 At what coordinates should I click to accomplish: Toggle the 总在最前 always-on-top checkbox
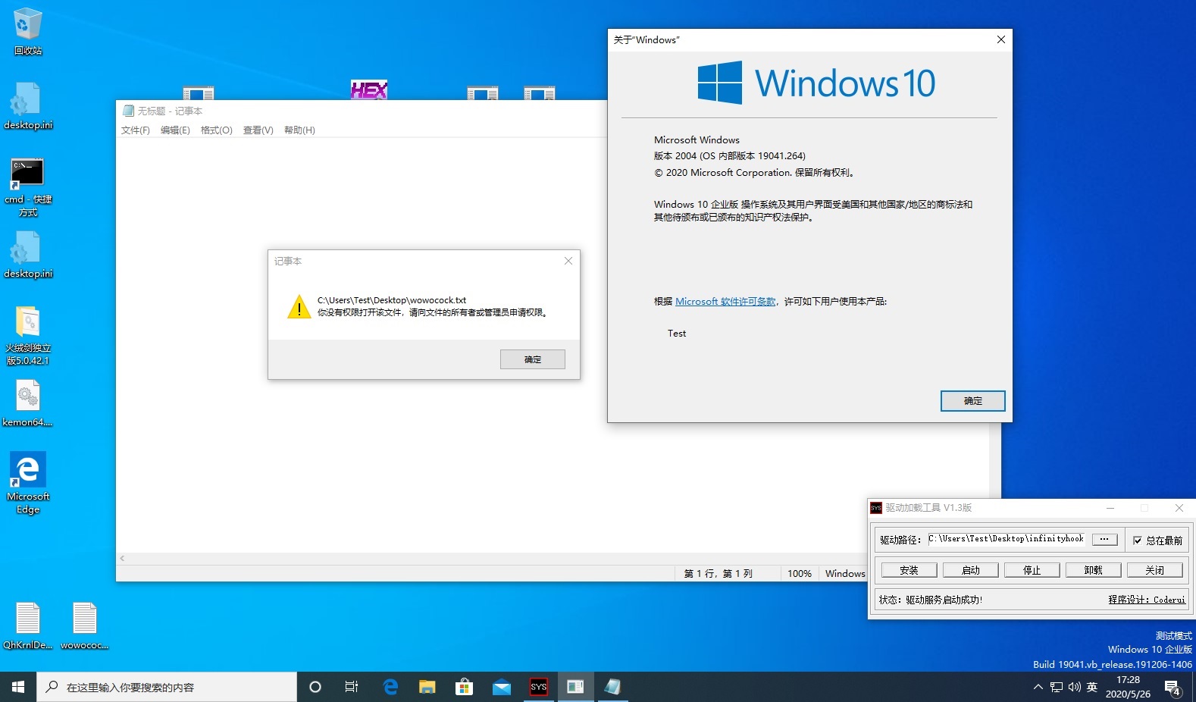pos(1137,541)
